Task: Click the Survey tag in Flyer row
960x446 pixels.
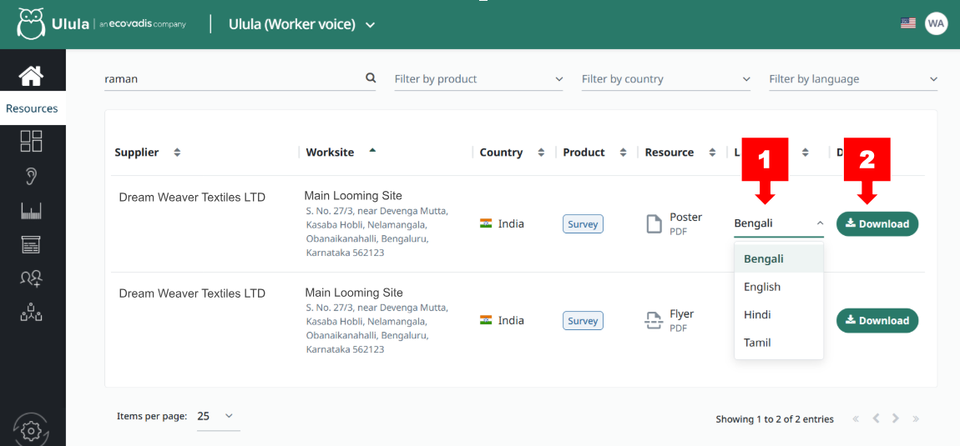Action: coord(583,321)
